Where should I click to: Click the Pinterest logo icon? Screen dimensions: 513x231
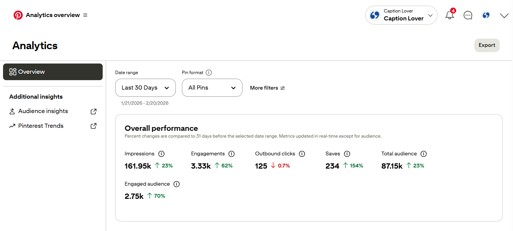pos(18,15)
